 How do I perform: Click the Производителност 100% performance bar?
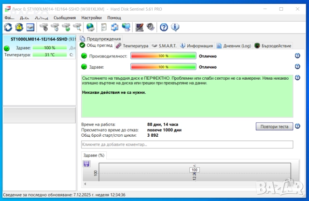pos(163,56)
